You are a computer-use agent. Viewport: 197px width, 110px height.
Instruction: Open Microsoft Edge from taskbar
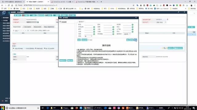click(48, 108)
